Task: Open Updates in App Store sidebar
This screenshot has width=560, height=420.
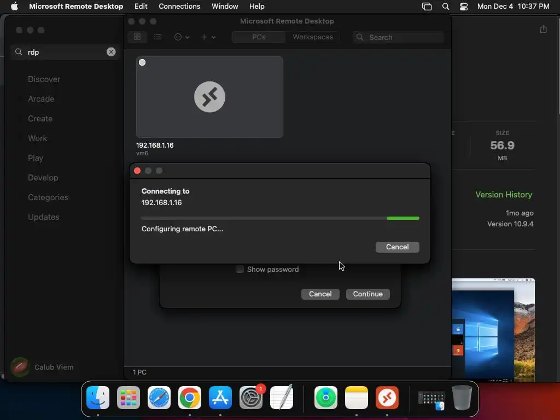Action: (x=44, y=217)
